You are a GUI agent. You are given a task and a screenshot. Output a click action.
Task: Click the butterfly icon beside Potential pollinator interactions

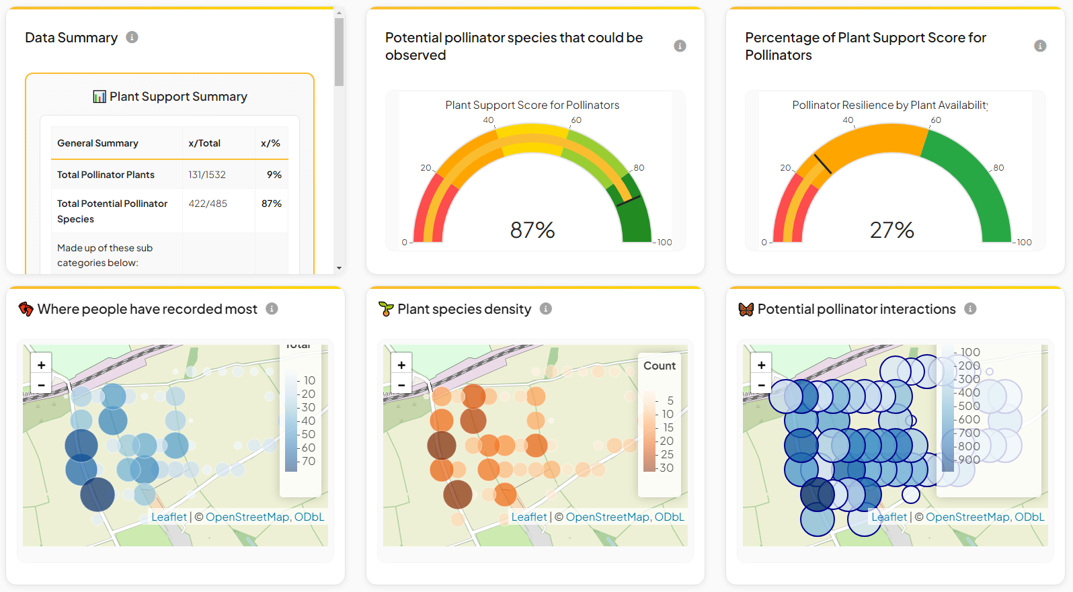[x=746, y=309]
